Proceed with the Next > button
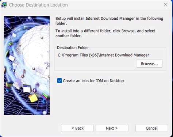 [112, 128]
